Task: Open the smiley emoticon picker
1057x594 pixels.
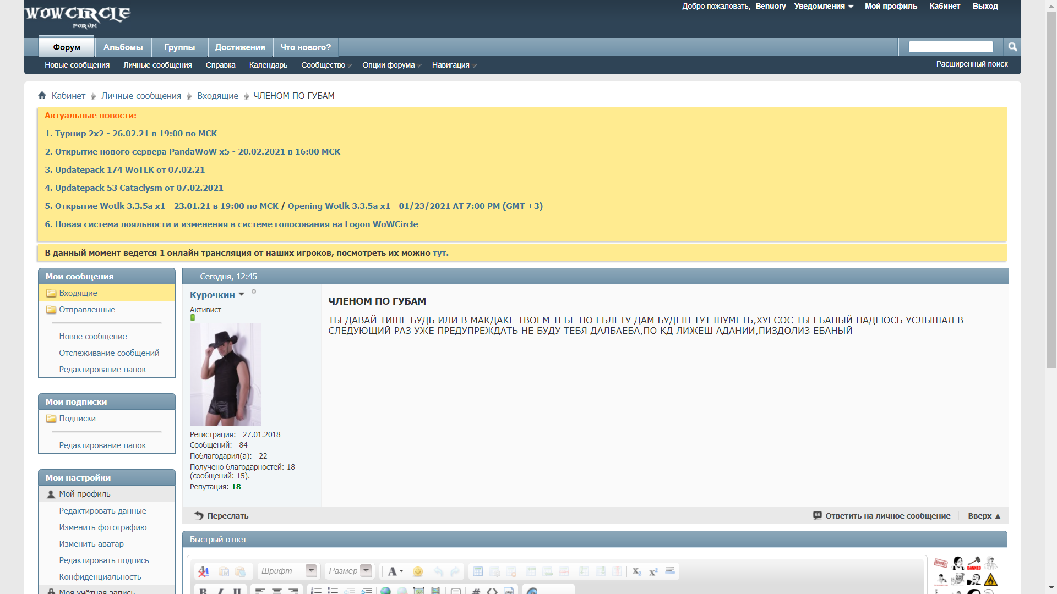Action: pyautogui.click(x=418, y=571)
